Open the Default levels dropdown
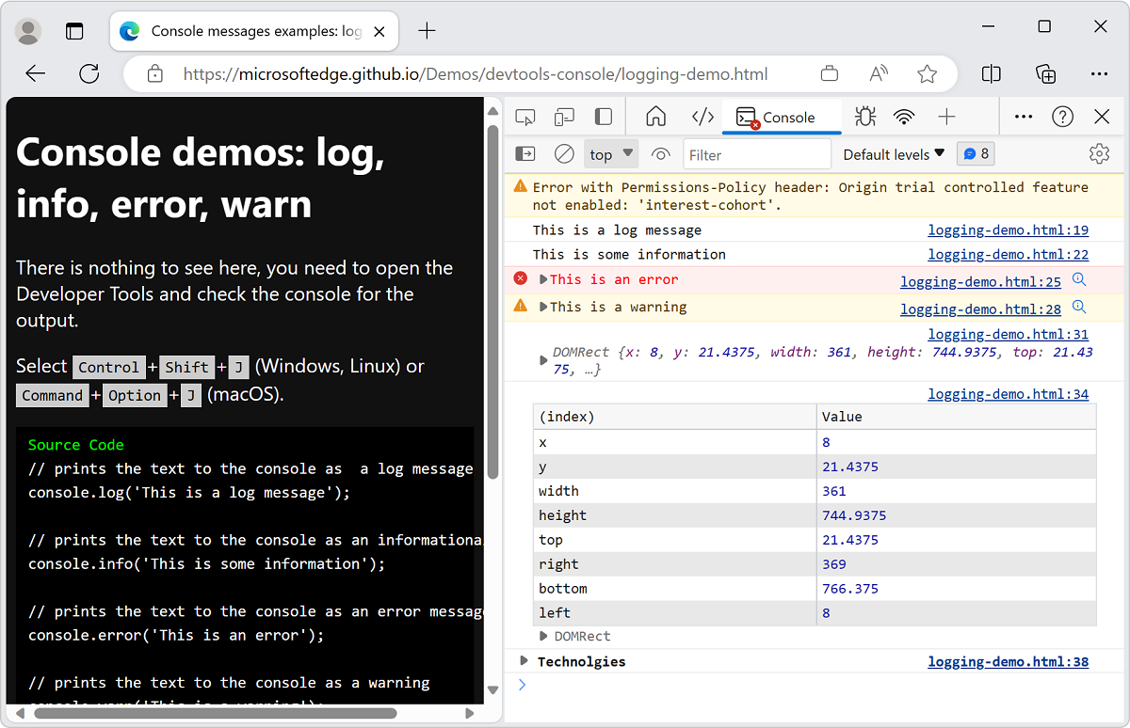Image resolution: width=1130 pixels, height=728 pixels. 891,153
